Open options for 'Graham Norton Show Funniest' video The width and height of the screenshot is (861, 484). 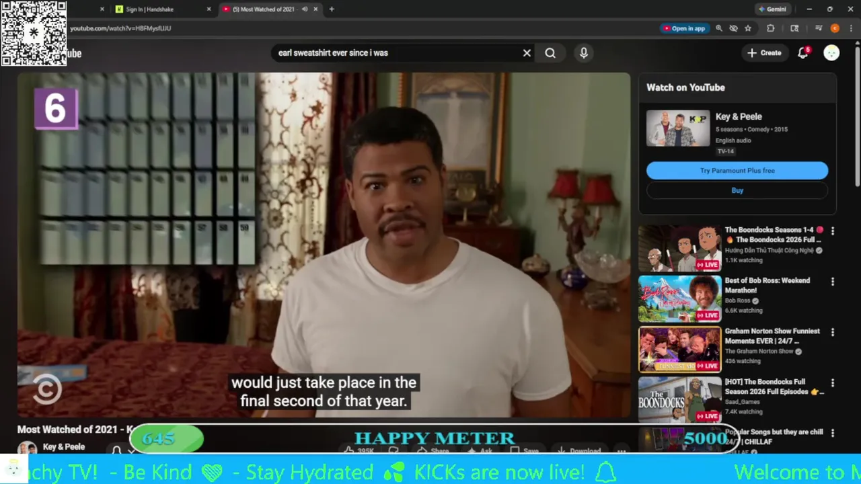click(x=833, y=332)
